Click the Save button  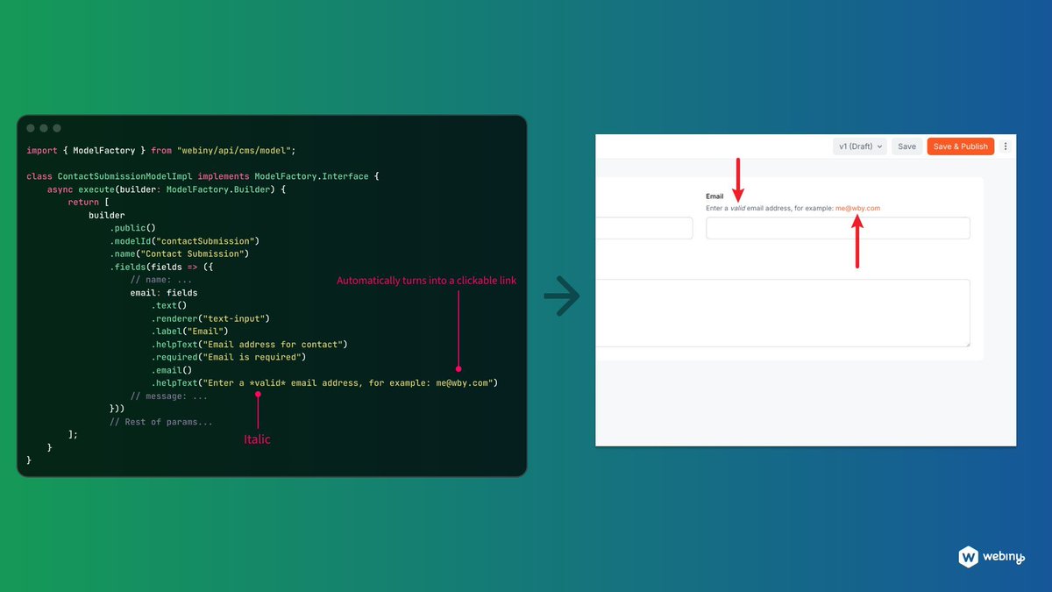(x=906, y=146)
